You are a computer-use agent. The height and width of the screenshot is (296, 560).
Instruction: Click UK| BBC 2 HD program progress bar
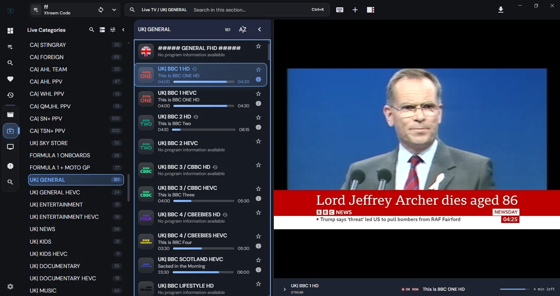(203, 130)
